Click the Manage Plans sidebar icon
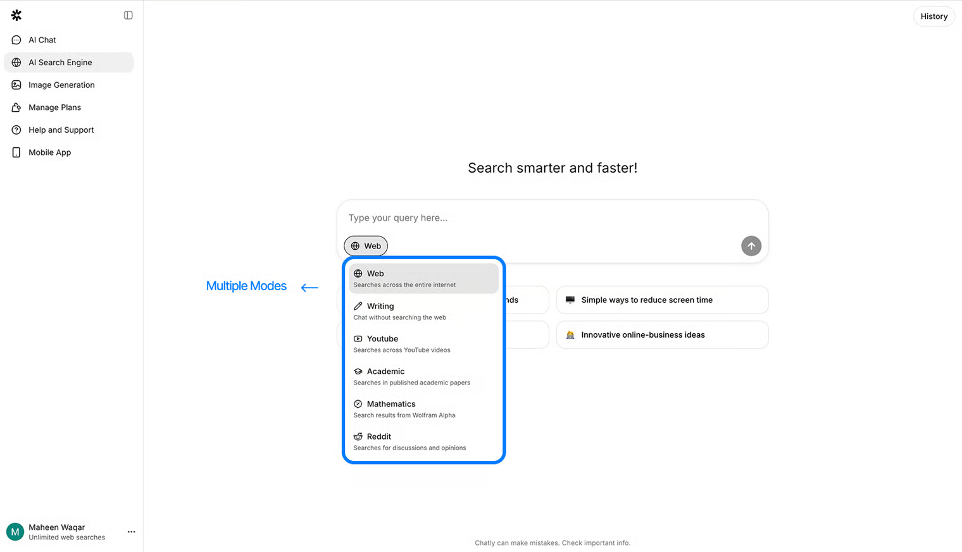The image size is (962, 552). point(16,107)
